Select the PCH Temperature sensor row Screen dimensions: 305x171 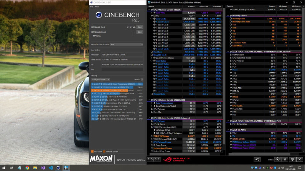[264, 124]
